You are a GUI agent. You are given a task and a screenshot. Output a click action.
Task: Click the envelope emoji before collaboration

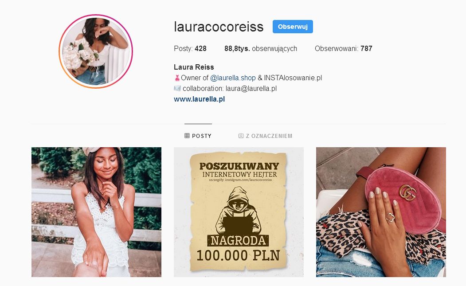(x=177, y=88)
